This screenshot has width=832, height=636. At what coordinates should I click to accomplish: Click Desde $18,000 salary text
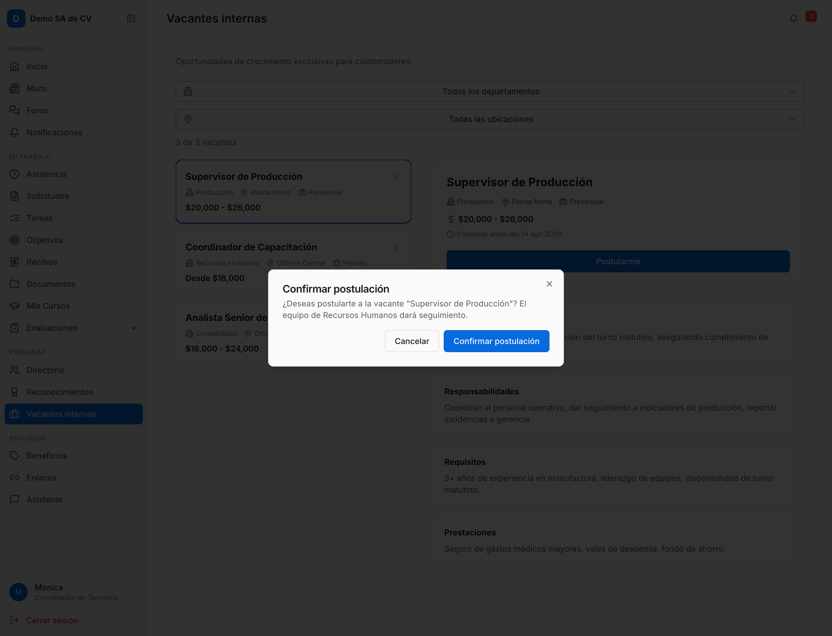tap(215, 278)
